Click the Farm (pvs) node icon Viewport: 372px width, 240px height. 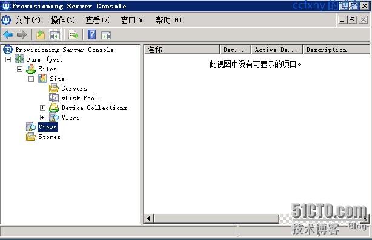point(19,59)
